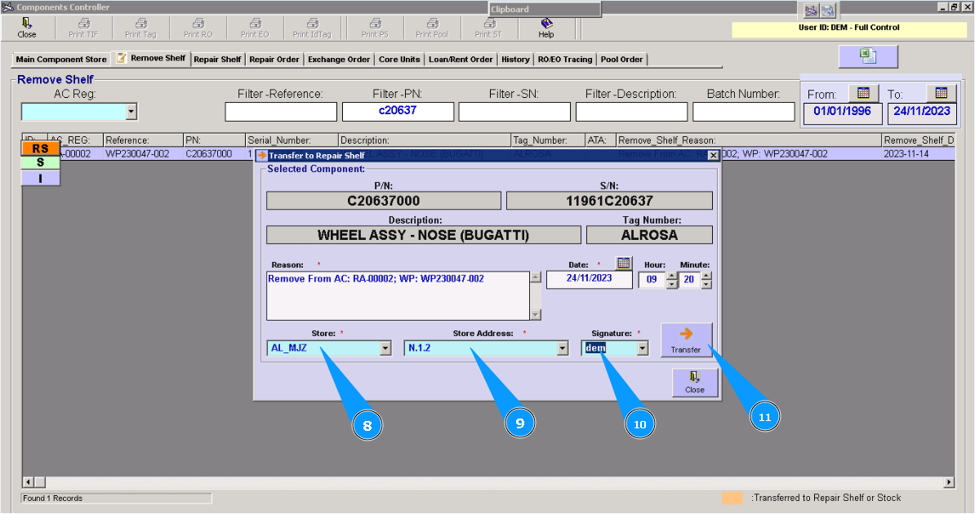The height and width of the screenshot is (514, 975).
Task: Open the To date calendar icon
Action: pos(942,93)
